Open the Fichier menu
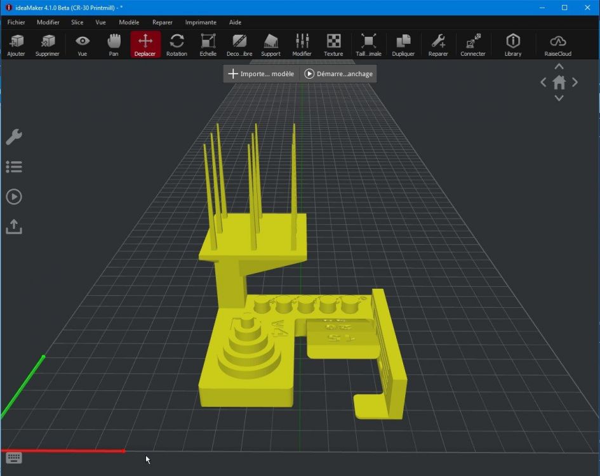This screenshot has width=600, height=476. coord(16,22)
